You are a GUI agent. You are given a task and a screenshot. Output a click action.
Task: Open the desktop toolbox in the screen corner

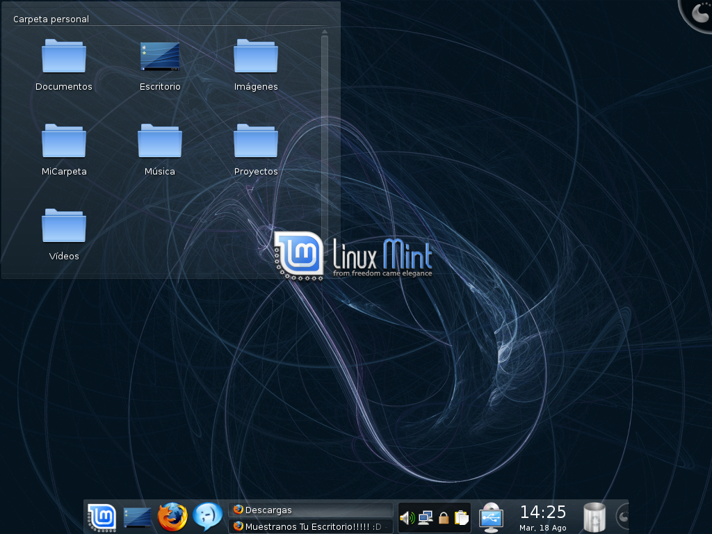697,14
